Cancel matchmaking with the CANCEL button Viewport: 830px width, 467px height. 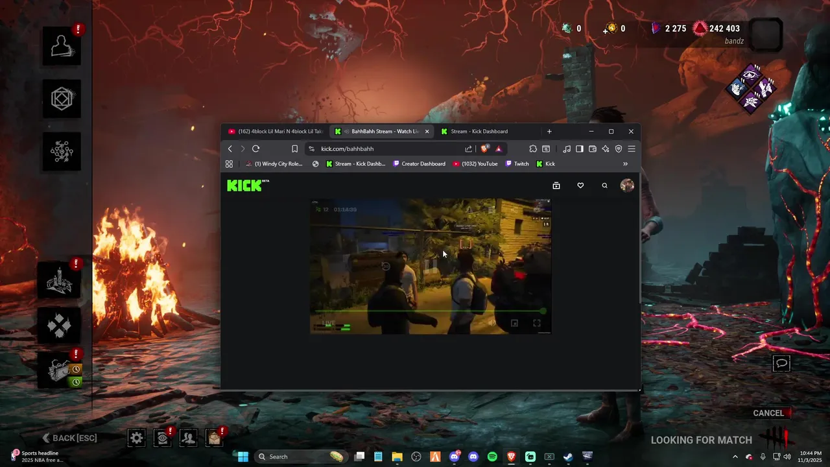tap(768, 413)
